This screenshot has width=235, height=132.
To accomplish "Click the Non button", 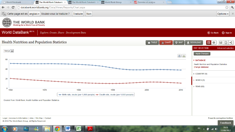I will click(x=89, y=14).
